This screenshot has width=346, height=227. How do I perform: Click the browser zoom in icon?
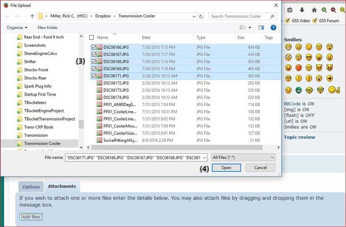324,10
